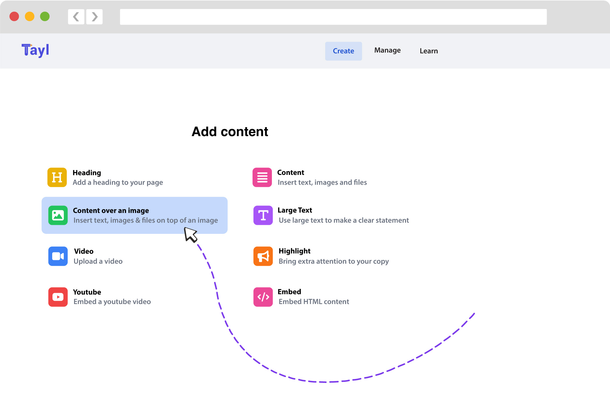Open the Create tab
The image size is (610, 411).
(343, 51)
